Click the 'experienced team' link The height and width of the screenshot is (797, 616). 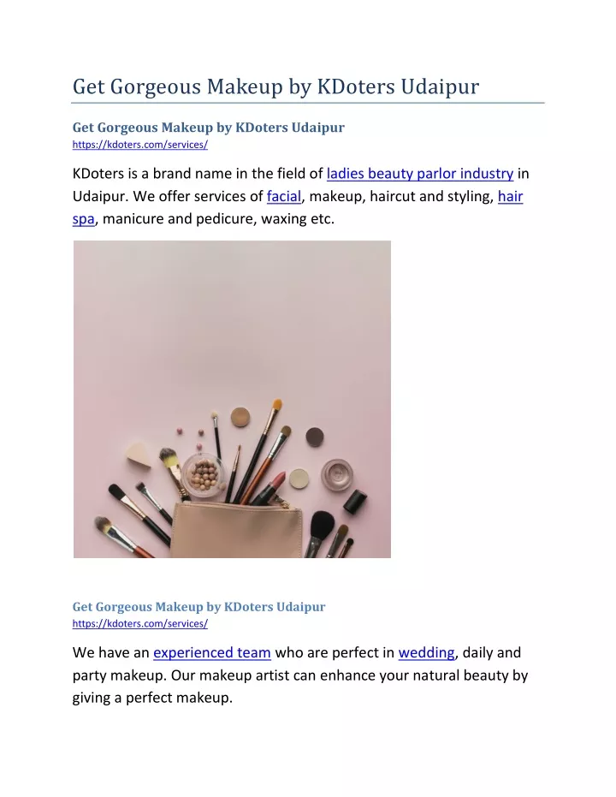(x=212, y=652)
